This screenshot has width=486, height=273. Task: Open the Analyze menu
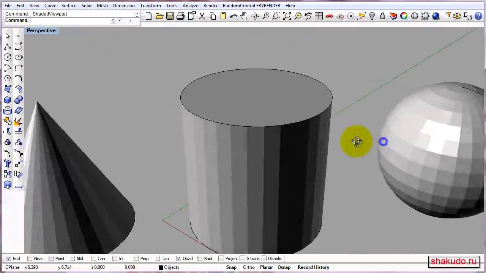190,6
